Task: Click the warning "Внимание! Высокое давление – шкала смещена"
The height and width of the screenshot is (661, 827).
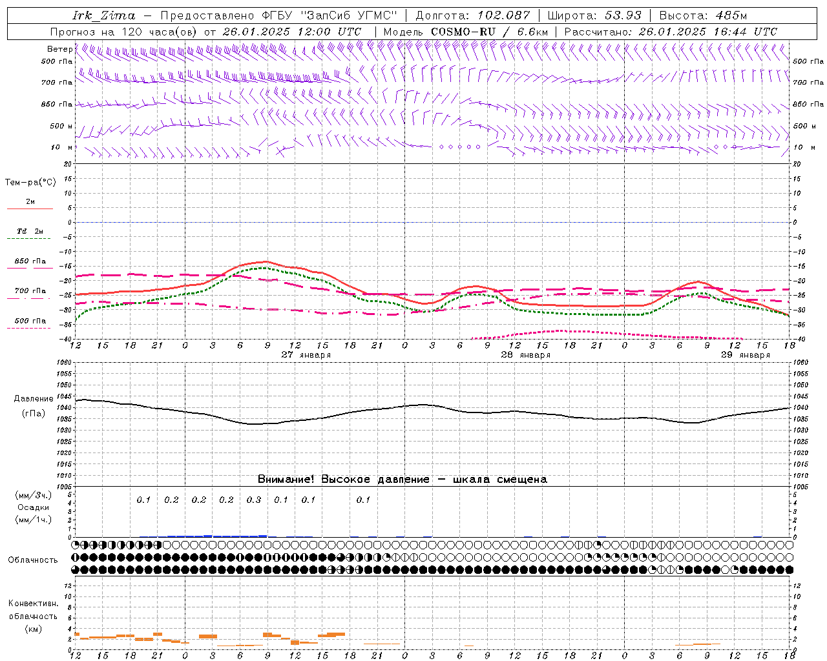Action: click(403, 480)
